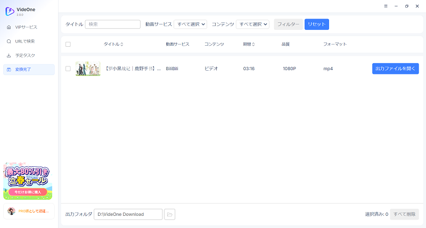Click the 動画サービス column header
426x228 pixels.
point(177,44)
